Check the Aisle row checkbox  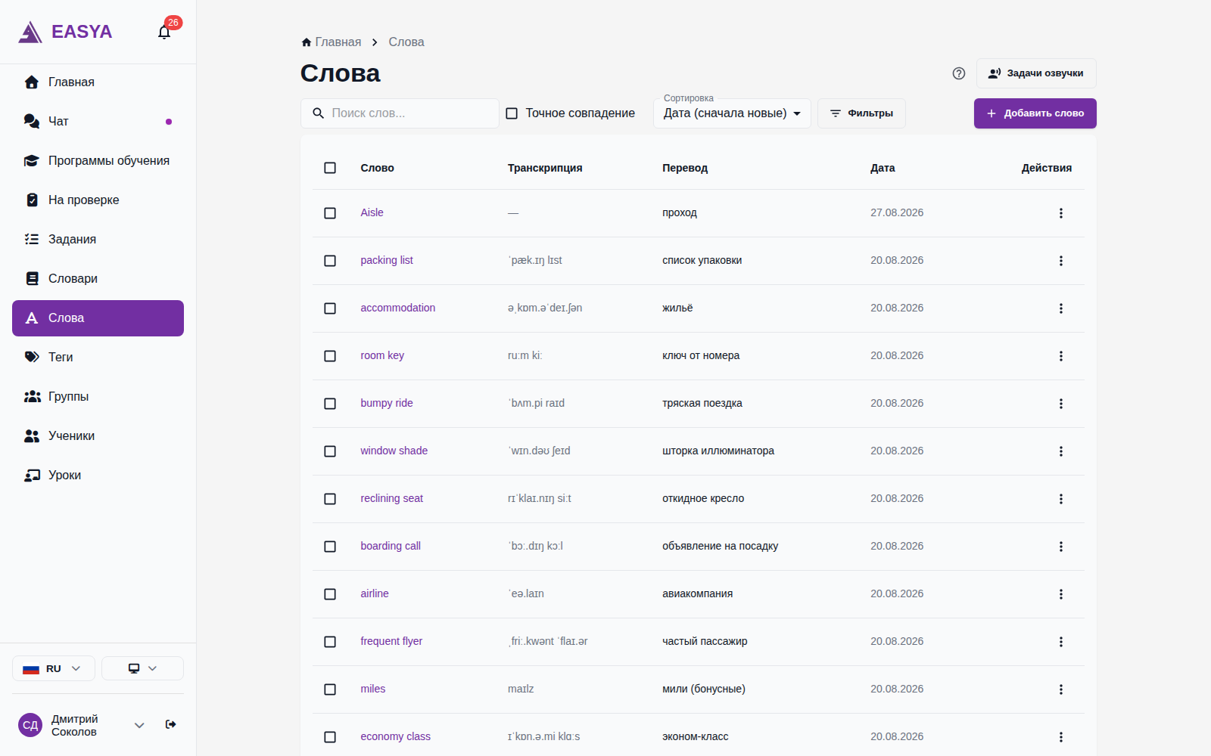330,213
